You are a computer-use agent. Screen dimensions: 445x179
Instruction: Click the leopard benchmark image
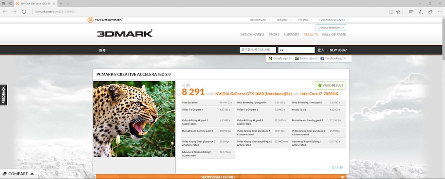134,119
